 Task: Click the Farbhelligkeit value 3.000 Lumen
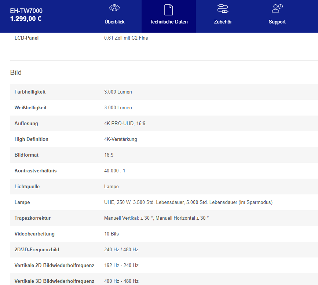118,92
